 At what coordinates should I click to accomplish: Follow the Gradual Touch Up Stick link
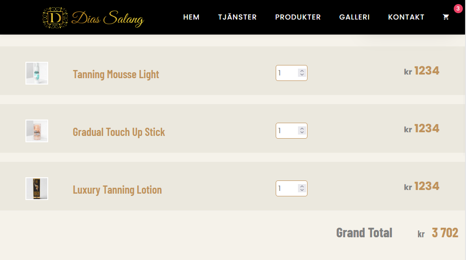(119, 132)
